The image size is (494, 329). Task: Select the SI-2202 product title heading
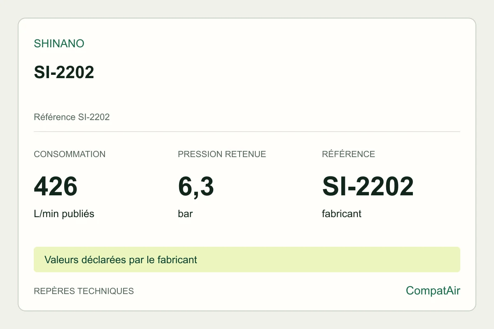(x=64, y=72)
